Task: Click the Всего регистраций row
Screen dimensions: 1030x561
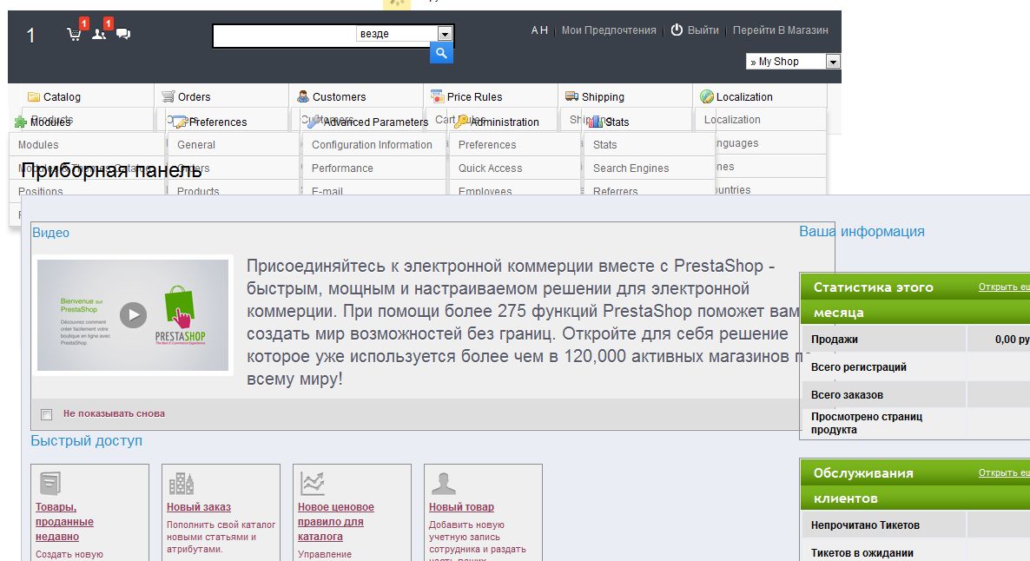Action: [915, 367]
